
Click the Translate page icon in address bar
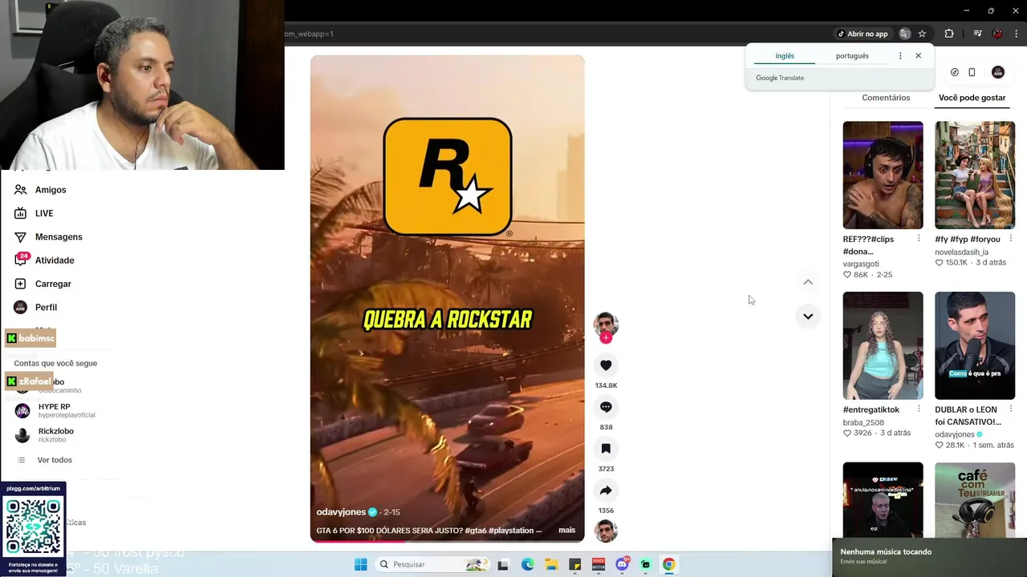pos(905,34)
